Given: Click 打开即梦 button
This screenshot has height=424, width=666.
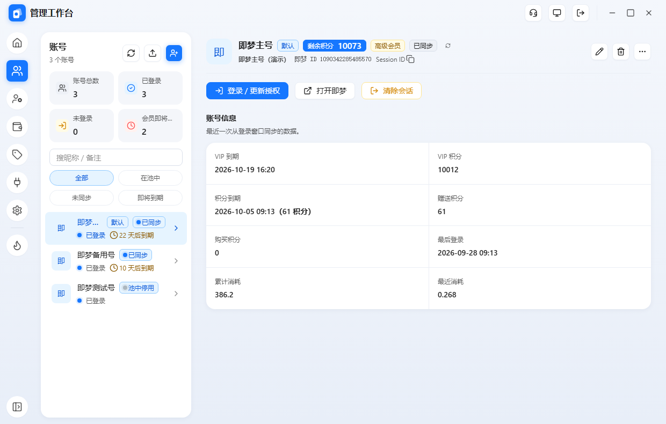Looking at the screenshot, I should pos(325,91).
